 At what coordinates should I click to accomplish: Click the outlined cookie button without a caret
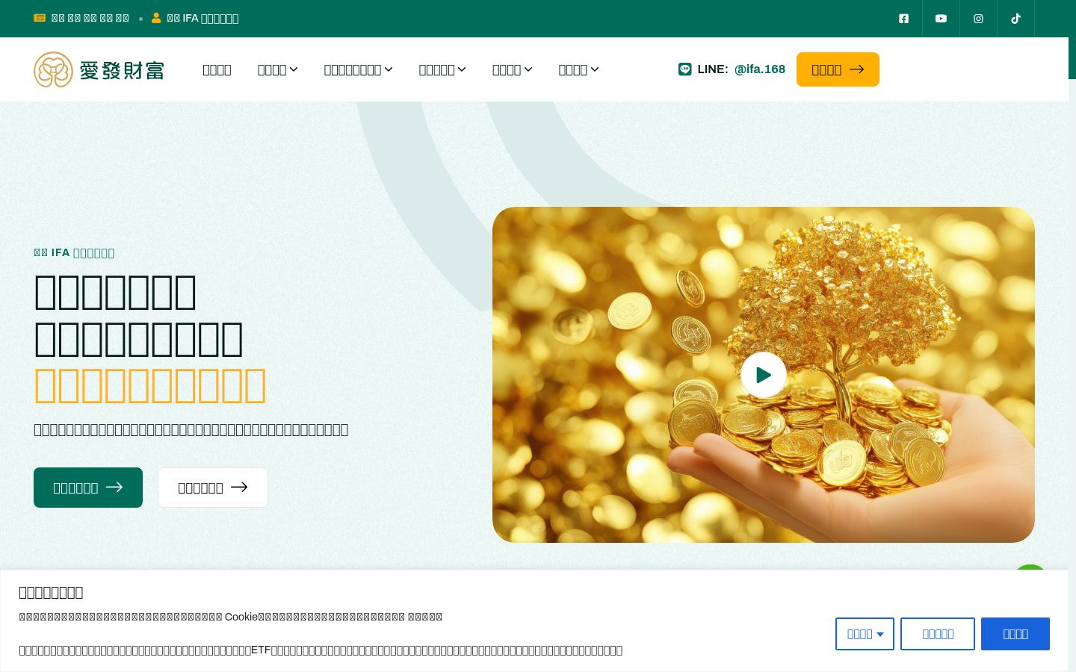tap(938, 634)
